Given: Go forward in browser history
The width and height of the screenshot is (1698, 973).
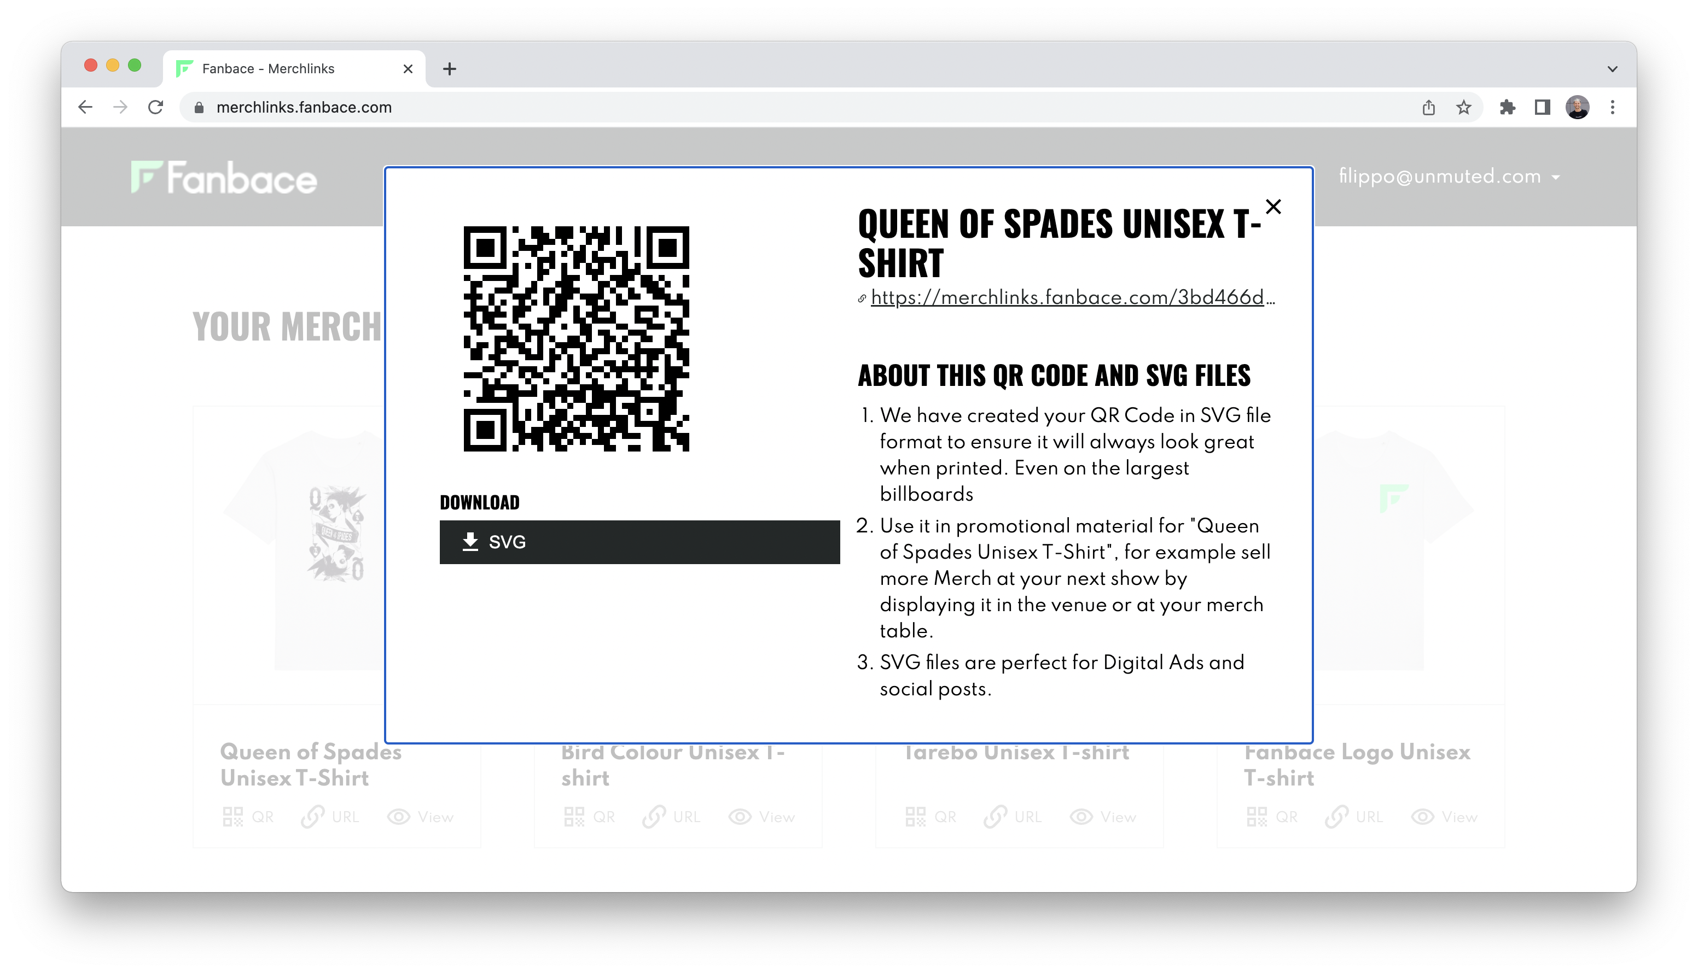Looking at the screenshot, I should pos(120,107).
